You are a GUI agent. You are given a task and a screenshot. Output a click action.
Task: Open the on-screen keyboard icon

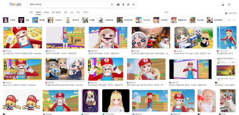point(118,4)
